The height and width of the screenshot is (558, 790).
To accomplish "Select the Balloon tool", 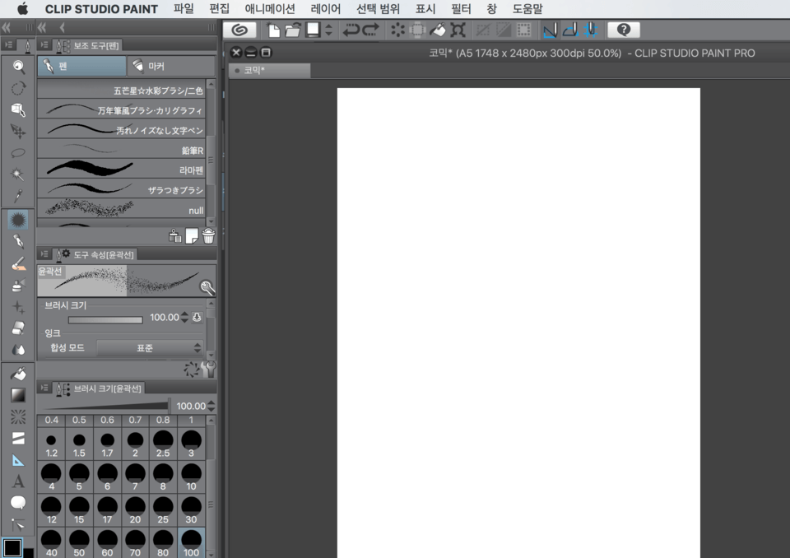I will pos(18,503).
